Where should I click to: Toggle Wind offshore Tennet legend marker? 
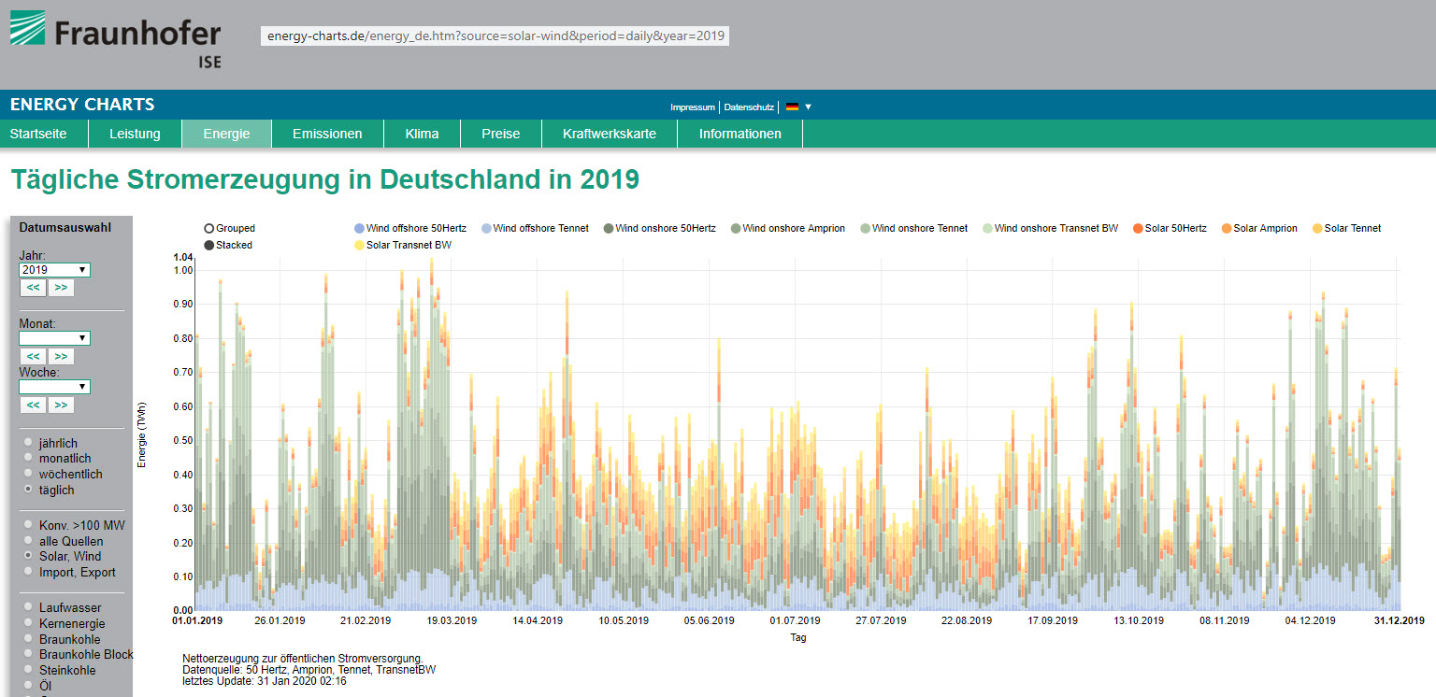tap(486, 229)
